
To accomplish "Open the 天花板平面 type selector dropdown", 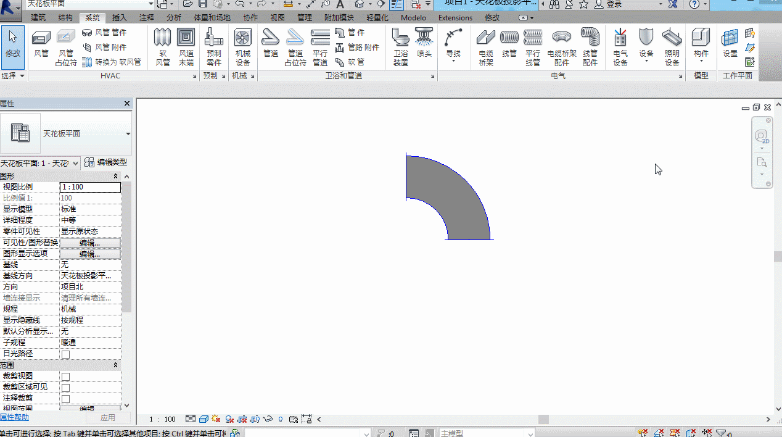I will pyautogui.click(x=128, y=134).
